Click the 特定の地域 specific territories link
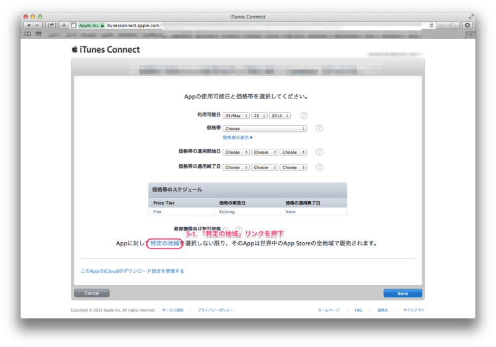The image size is (496, 347). (165, 244)
